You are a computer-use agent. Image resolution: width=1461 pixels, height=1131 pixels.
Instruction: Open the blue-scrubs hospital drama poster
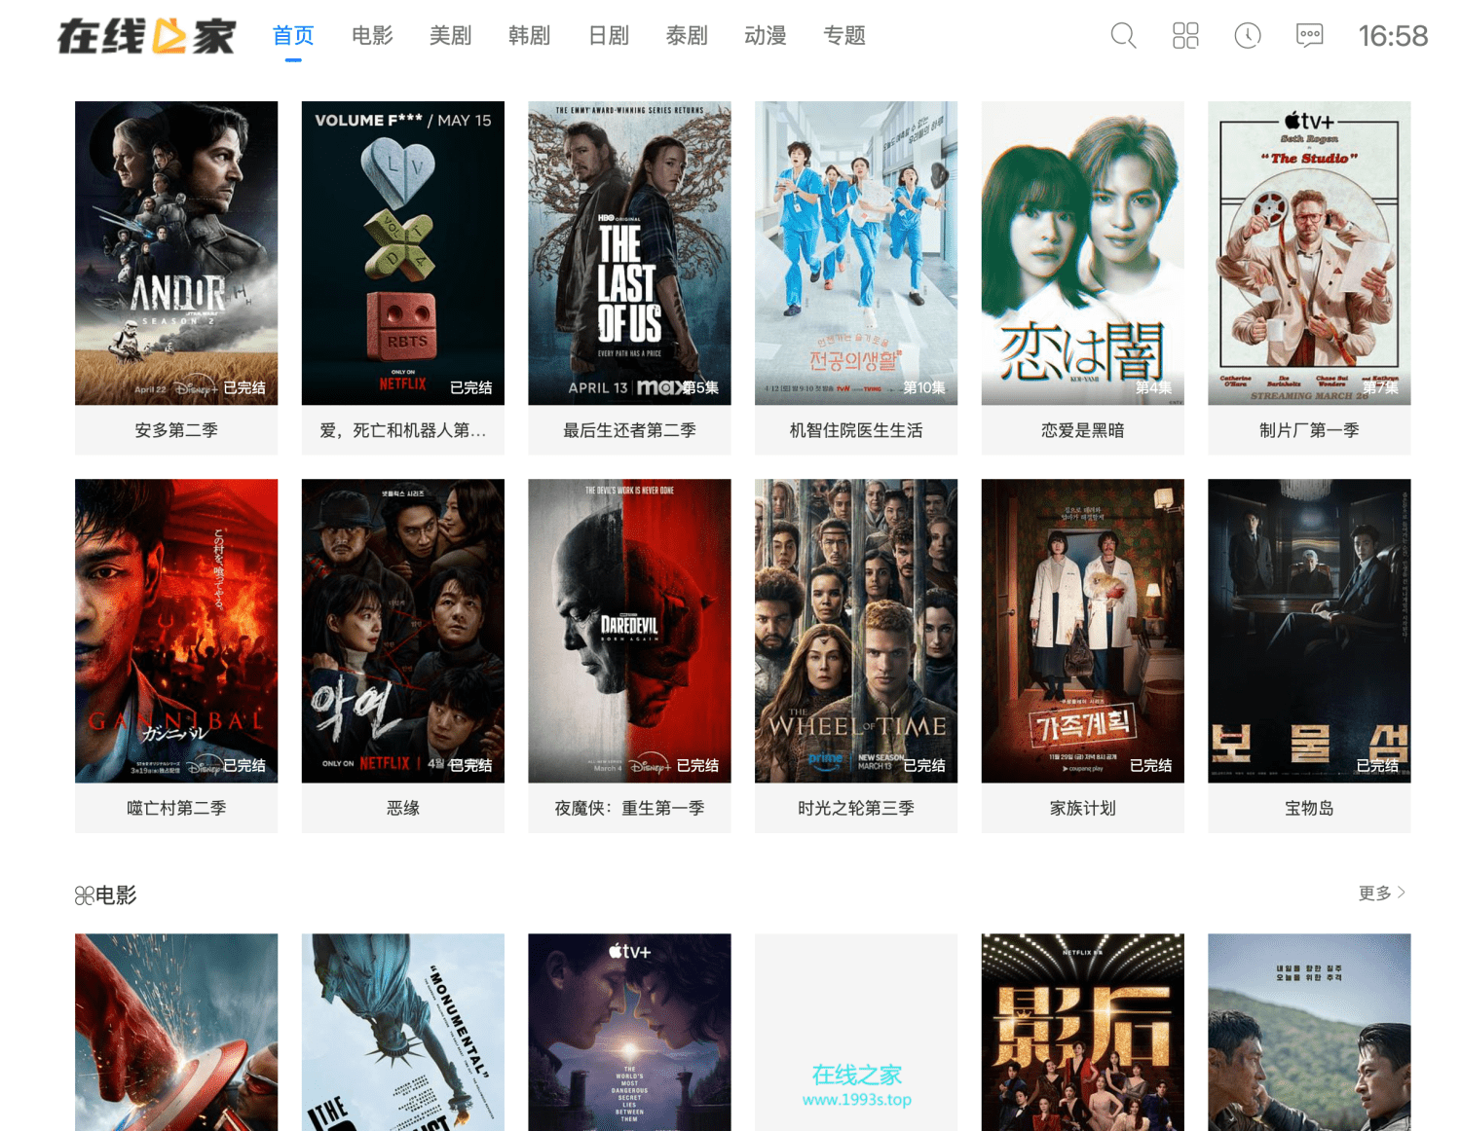click(856, 253)
